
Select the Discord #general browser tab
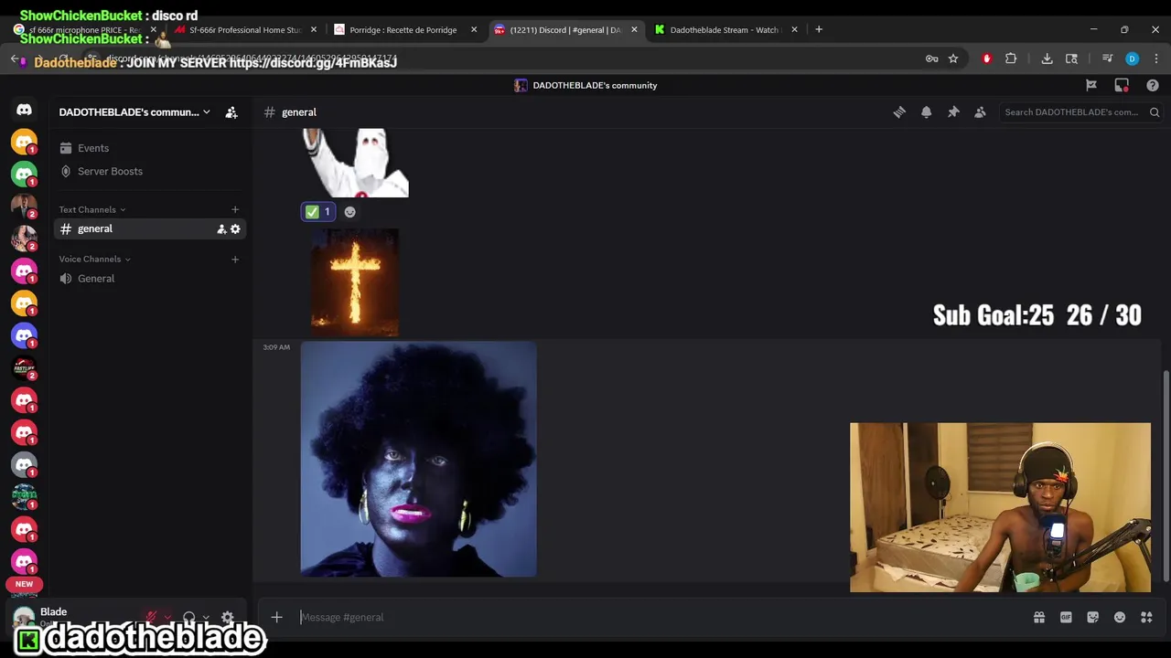pyautogui.click(x=565, y=29)
